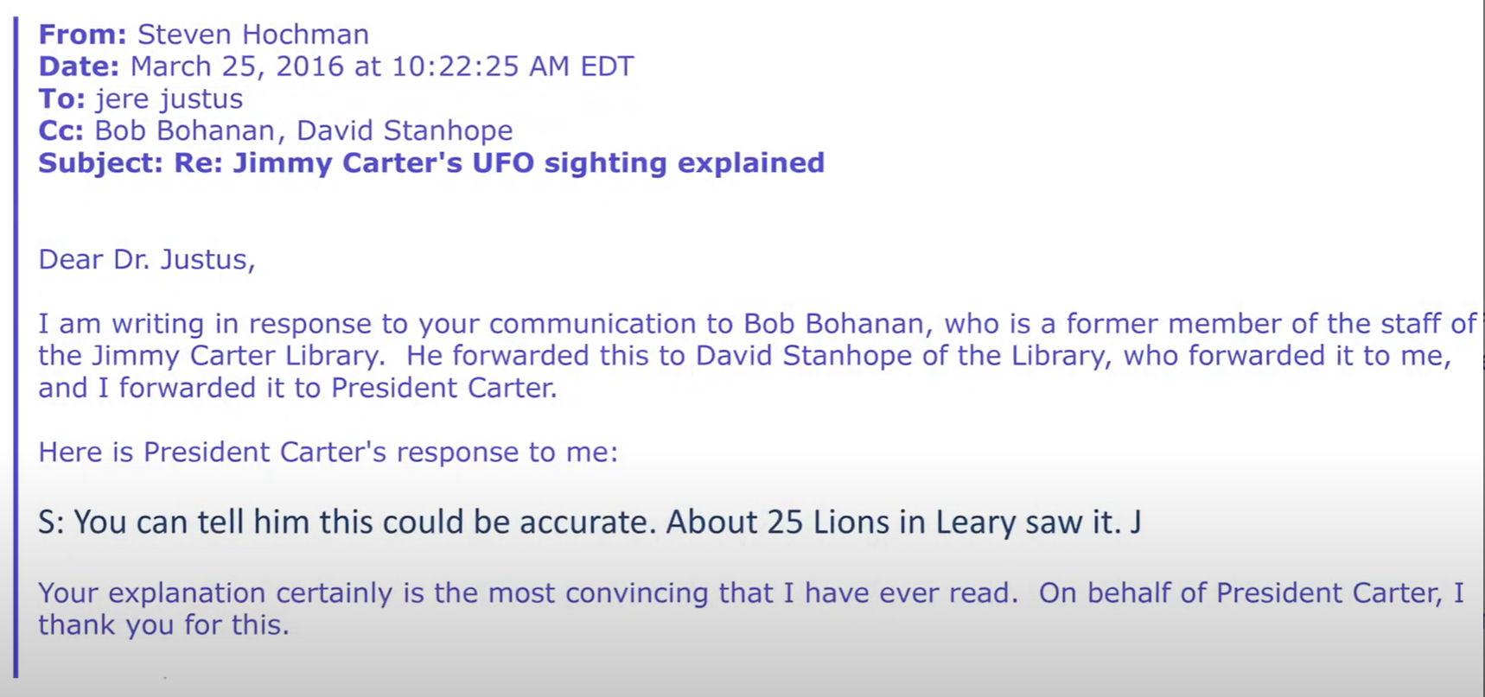Click the closing line "thank you for this."
This screenshot has width=1485, height=697.
(x=163, y=625)
